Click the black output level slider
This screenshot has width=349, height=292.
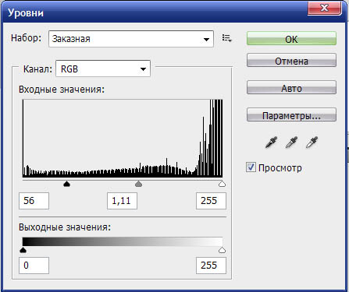23,250
